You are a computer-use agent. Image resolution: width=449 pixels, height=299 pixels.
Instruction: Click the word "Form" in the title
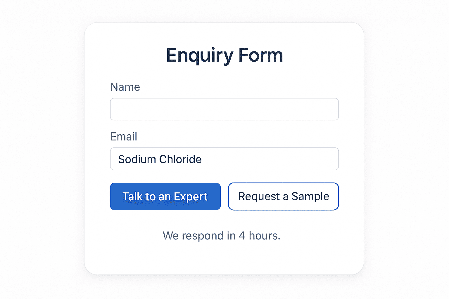(261, 55)
